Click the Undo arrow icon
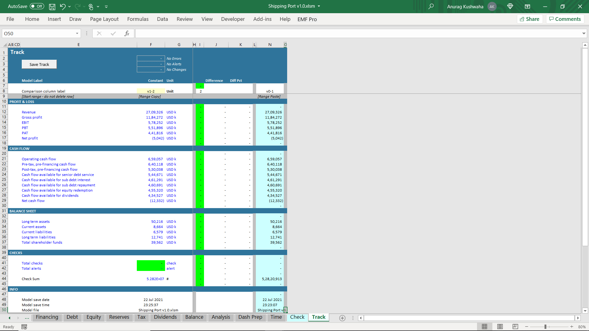This screenshot has height=331, width=589. tap(63, 6)
